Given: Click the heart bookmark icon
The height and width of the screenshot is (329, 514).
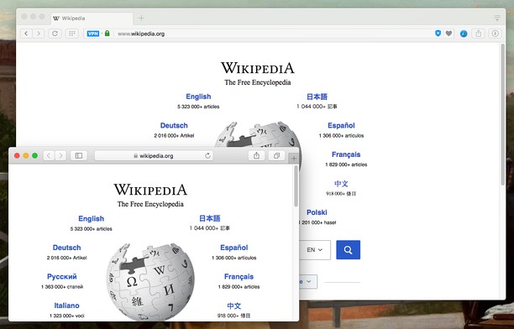Looking at the screenshot, I should pos(448,34).
